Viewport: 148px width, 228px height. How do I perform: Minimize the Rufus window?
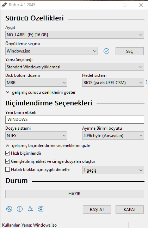[x=109, y=5]
